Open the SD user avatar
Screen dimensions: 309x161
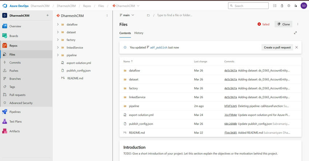304,6
